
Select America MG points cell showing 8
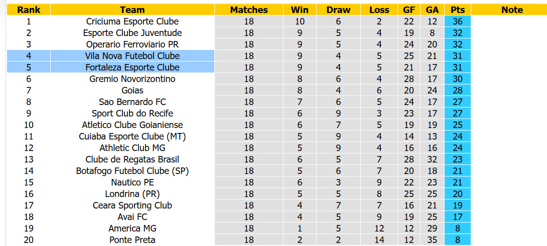(458, 228)
